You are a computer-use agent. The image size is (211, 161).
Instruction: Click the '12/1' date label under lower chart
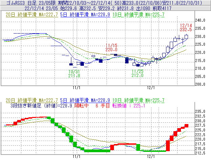coord(151,157)
